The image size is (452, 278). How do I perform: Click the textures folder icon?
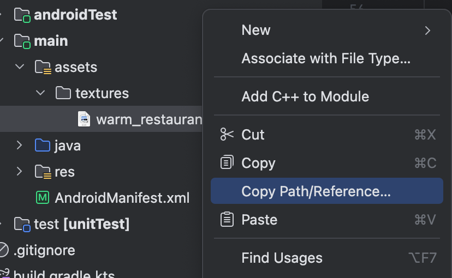[63, 93]
